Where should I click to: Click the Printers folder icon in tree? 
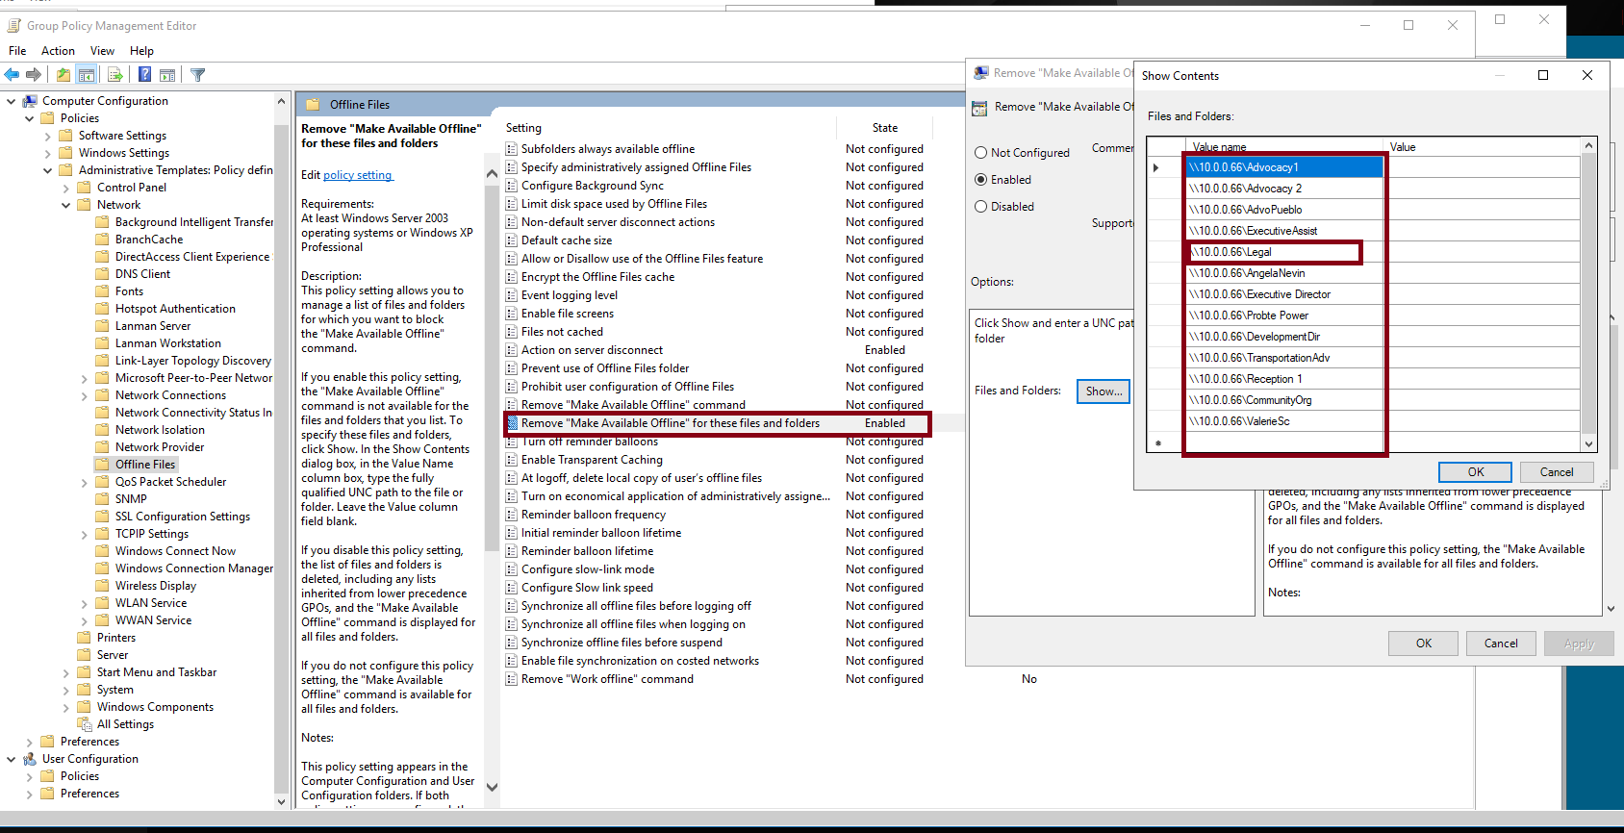coord(85,638)
